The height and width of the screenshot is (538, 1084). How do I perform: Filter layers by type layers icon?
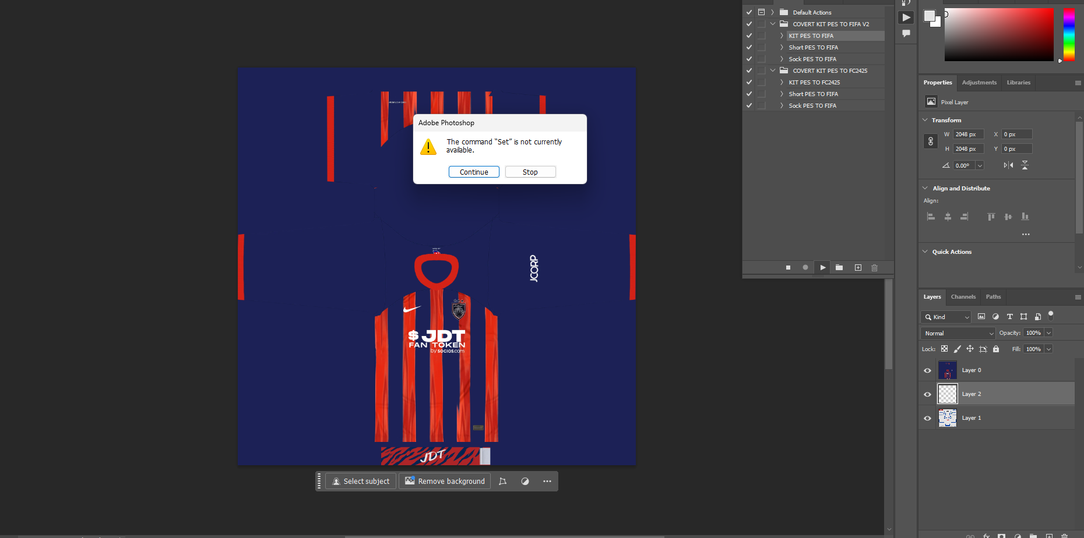click(x=1009, y=317)
